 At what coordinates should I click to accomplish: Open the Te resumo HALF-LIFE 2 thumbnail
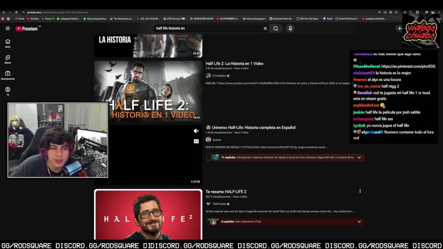pyautogui.click(x=148, y=214)
